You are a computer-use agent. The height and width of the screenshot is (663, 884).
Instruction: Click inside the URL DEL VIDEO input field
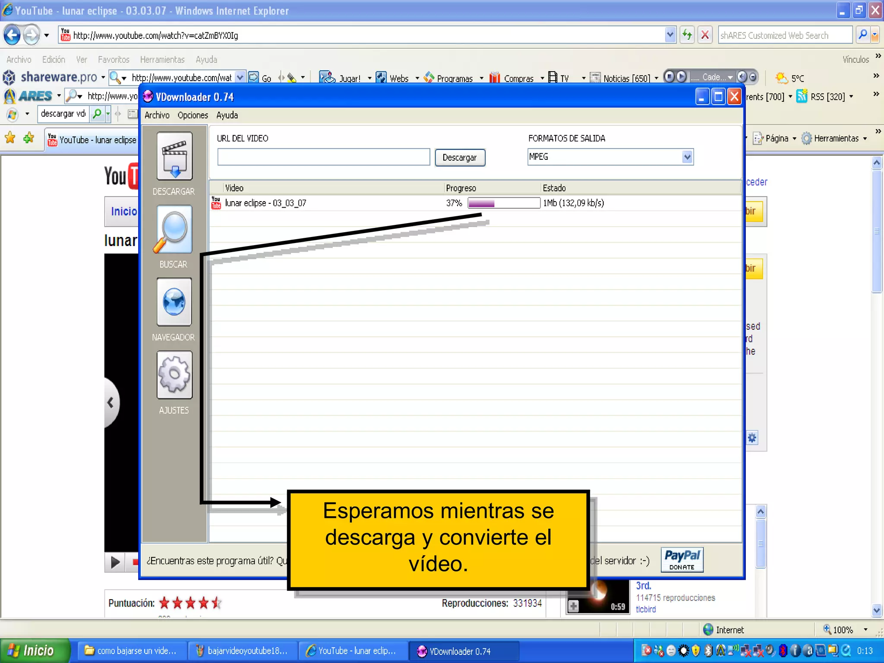click(x=324, y=157)
